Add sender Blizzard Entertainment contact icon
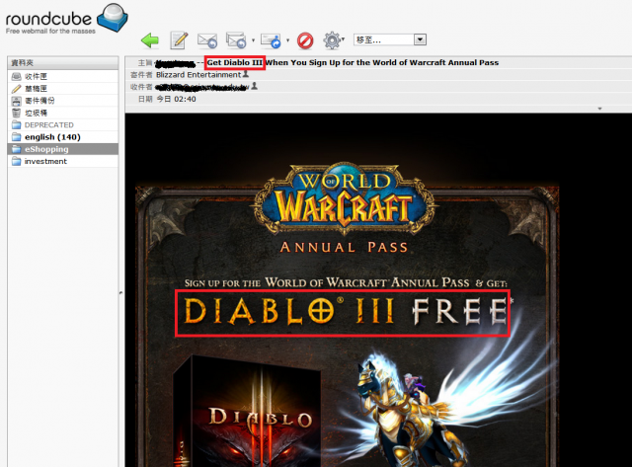The width and height of the screenshot is (632, 467). coord(246,74)
